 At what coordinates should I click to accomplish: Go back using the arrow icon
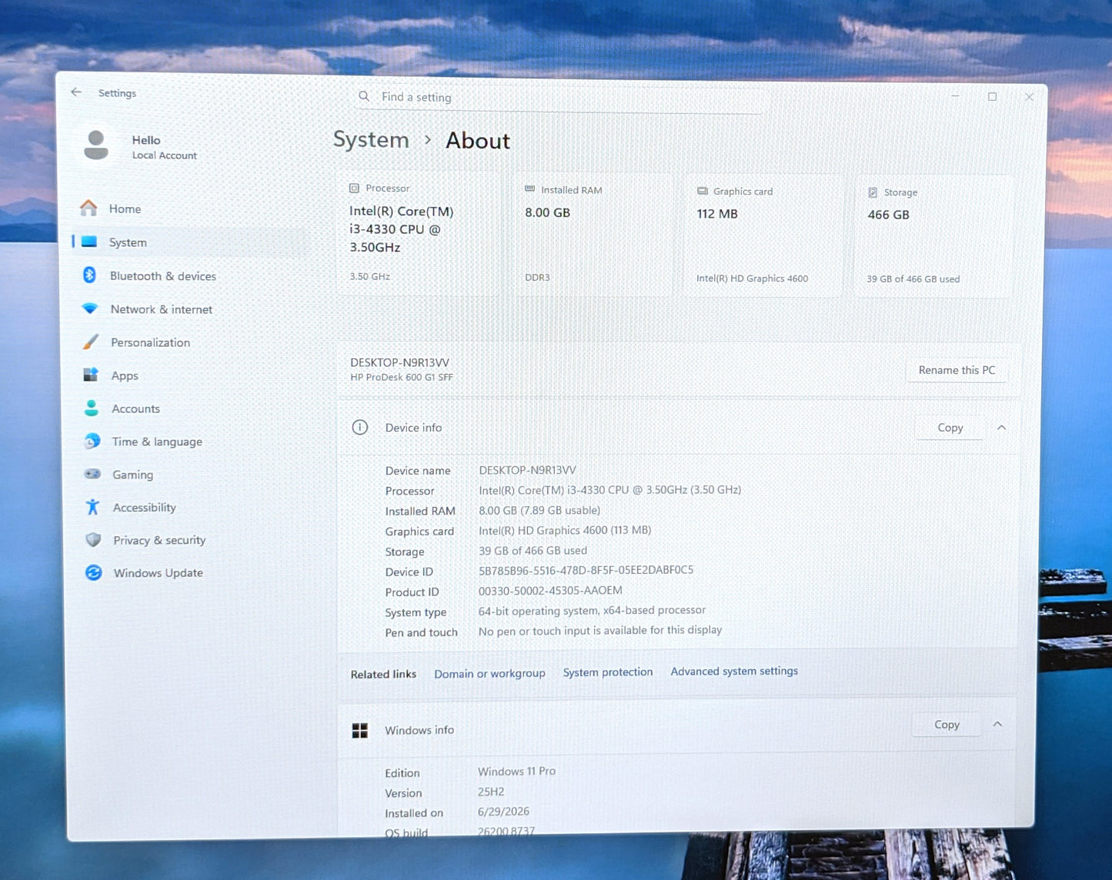click(x=76, y=92)
